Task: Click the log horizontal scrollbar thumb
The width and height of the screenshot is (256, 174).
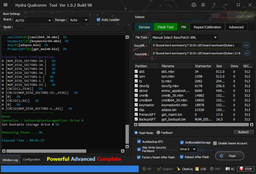Action: pos(46,151)
